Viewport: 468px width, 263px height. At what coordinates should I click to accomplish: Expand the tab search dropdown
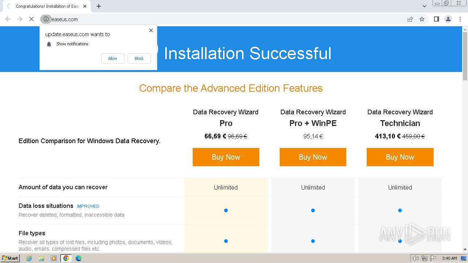[424, 6]
